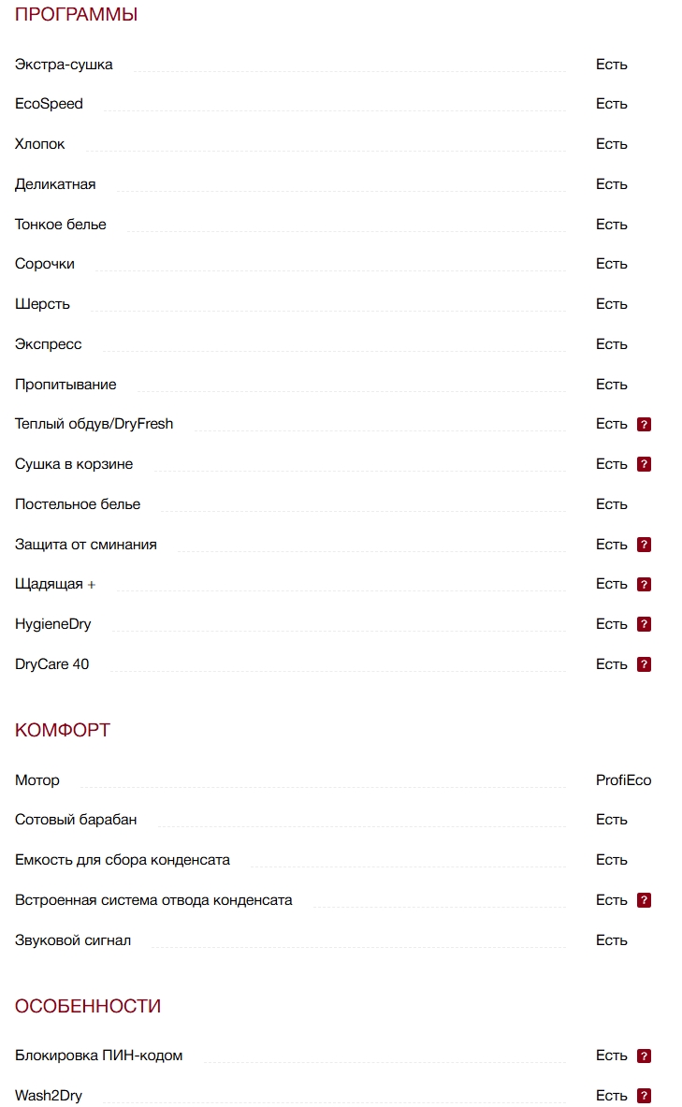682x1107 pixels.
Task: Click help icon beside Блокировка ПИН-кодом
Action: (x=644, y=1056)
